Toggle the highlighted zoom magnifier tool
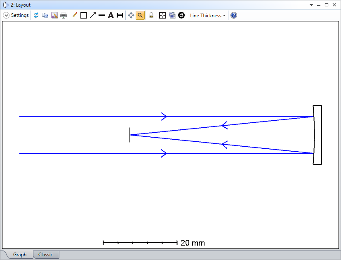 [140, 15]
